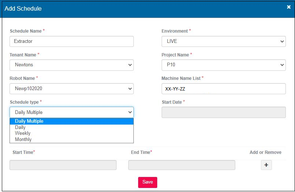
Task: Open the Project Name dropdown showing P10
Action: coord(223,65)
